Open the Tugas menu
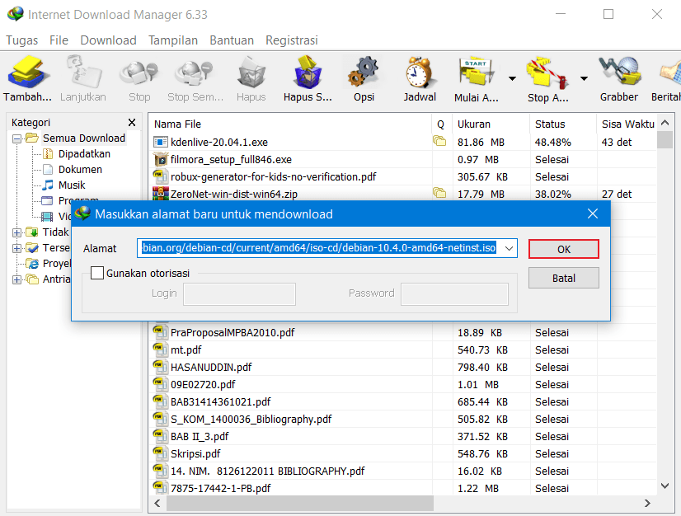The image size is (681, 516). click(21, 40)
